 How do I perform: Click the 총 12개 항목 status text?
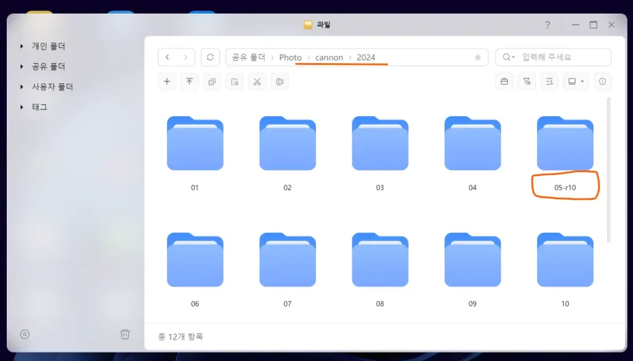[x=181, y=337]
